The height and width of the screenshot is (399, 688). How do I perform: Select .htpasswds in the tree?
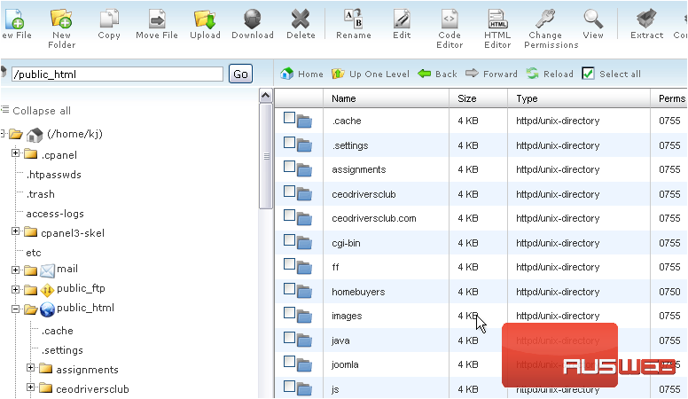click(x=53, y=175)
